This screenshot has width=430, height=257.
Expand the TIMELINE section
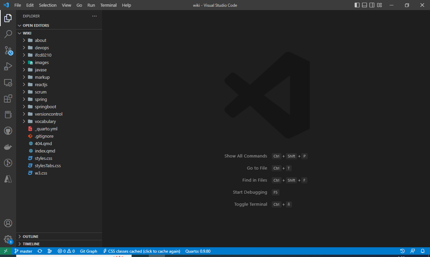click(31, 244)
